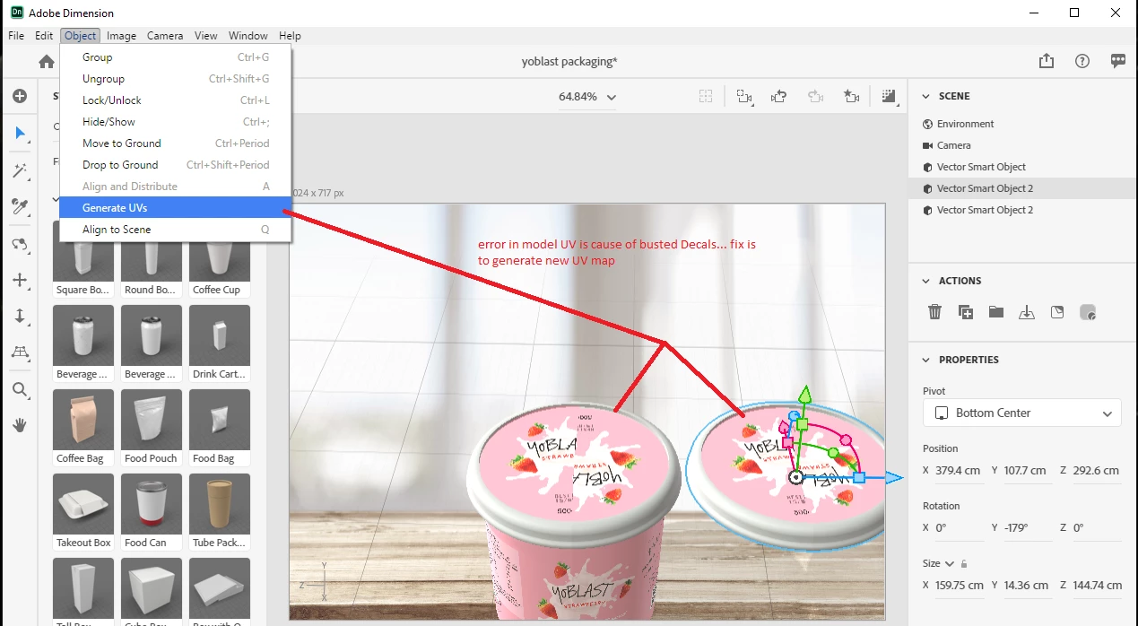This screenshot has width=1138, height=626.
Task: Edit Position Y value 107.7 cm
Action: [1028, 470]
